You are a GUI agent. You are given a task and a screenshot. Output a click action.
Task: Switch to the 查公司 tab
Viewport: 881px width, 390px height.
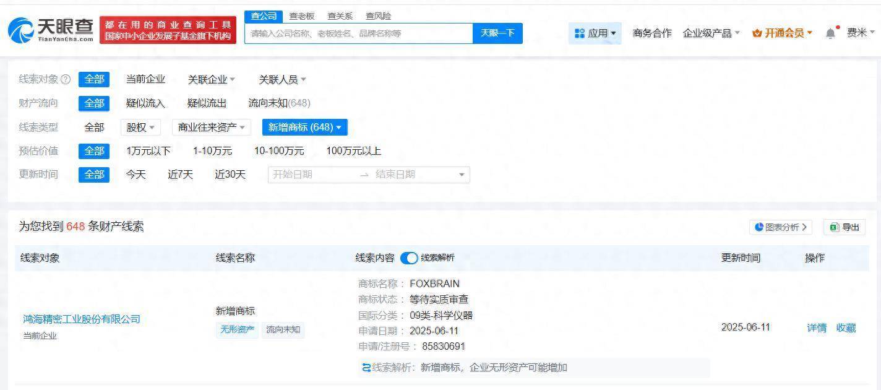(264, 16)
